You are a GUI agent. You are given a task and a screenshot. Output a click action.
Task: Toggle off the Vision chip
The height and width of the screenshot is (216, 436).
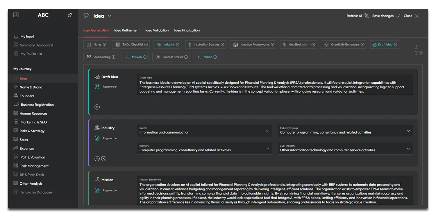pyautogui.click(x=215, y=57)
